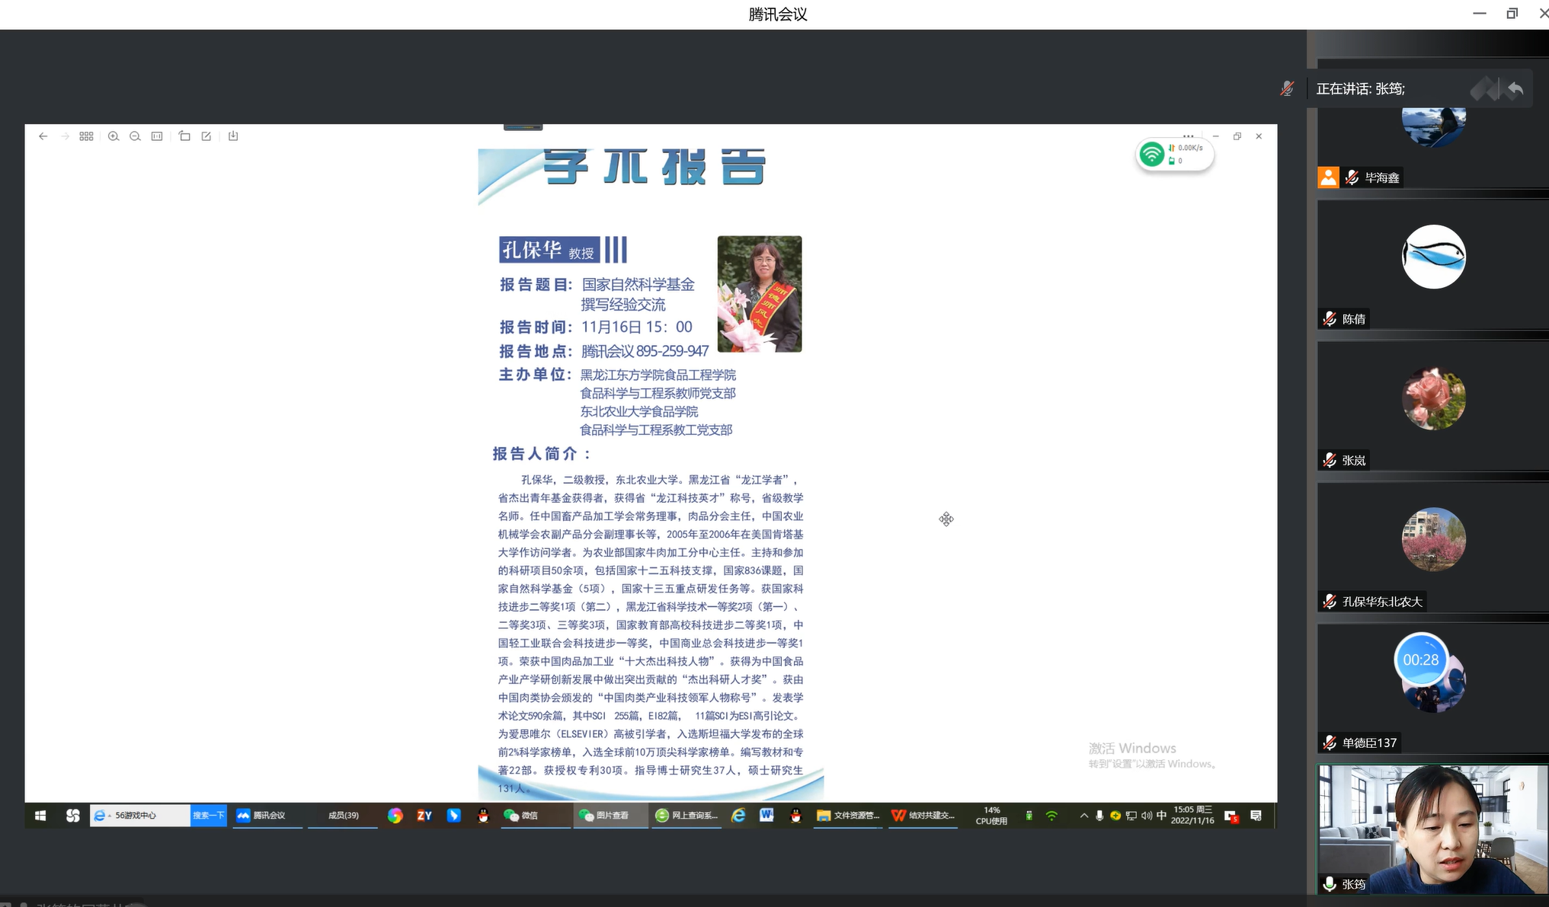Switch to 腾讯会议 taskbar window
The width and height of the screenshot is (1549, 907).
[x=268, y=816]
